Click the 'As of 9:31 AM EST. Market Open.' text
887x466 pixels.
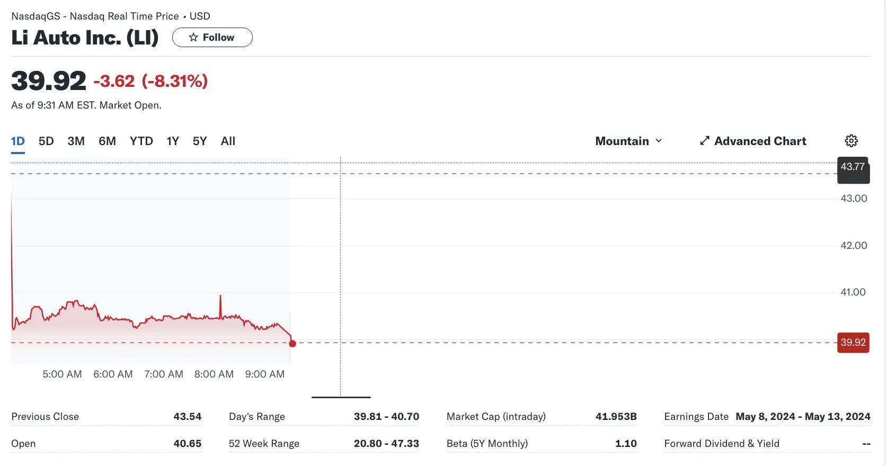click(86, 105)
